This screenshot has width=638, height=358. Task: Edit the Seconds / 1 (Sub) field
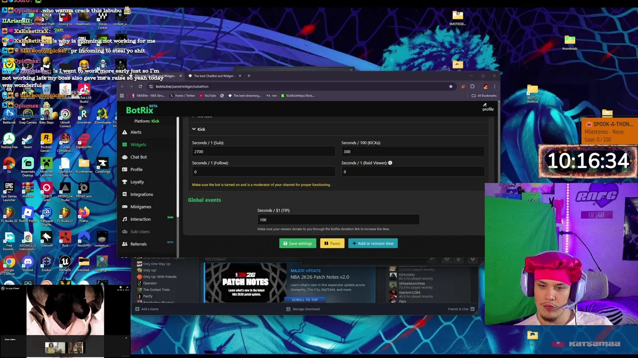(263, 152)
